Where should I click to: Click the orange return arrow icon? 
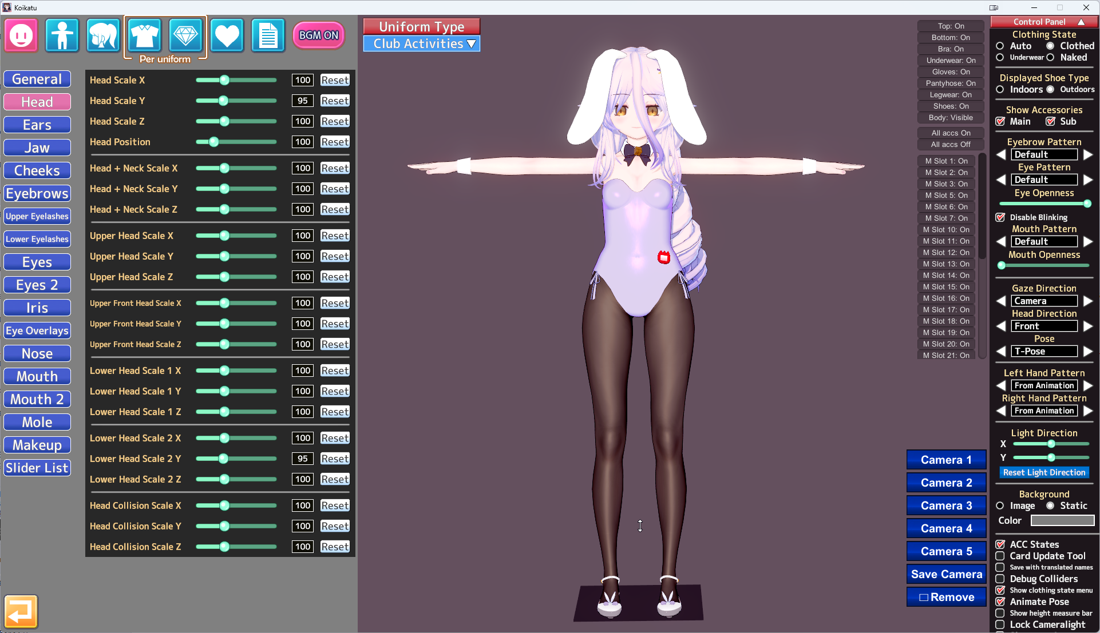tap(21, 611)
